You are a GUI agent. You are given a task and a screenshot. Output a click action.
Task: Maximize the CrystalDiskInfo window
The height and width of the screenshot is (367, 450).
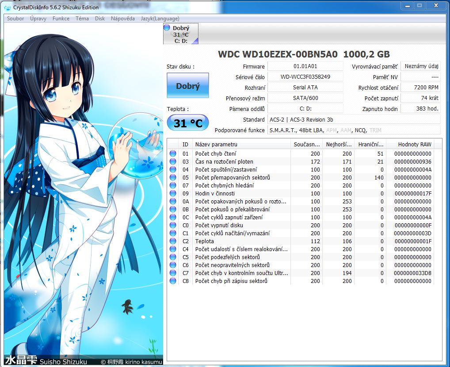[x=419, y=5]
